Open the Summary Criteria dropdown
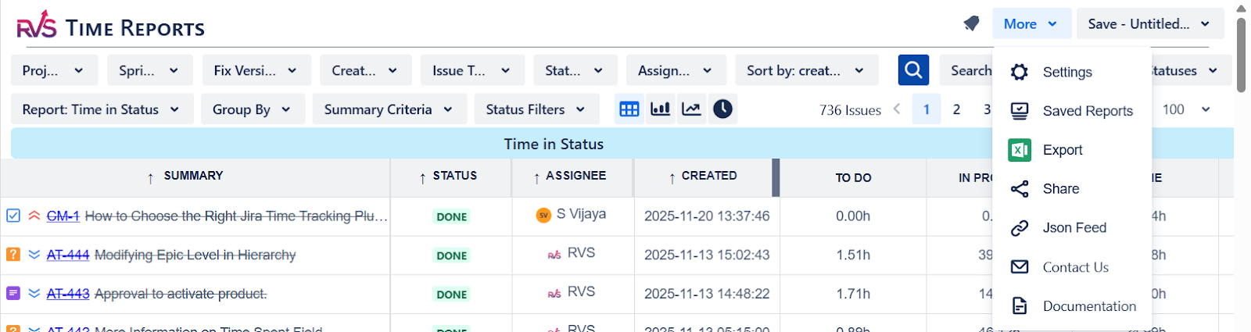 pyautogui.click(x=389, y=109)
